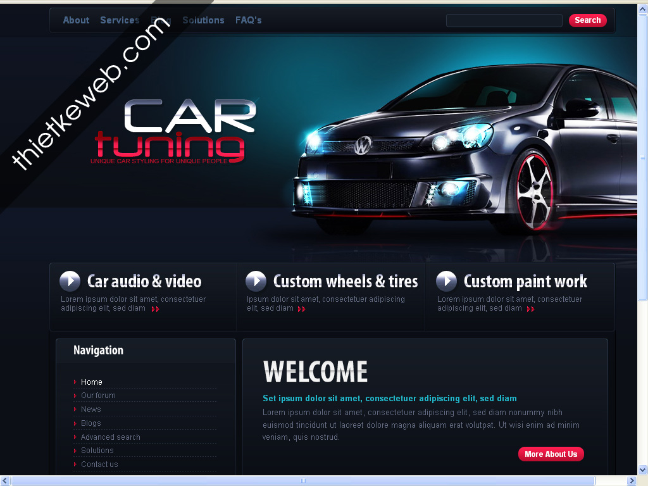
Task: Click red double arrow under Custom paint work
Action: point(531,309)
